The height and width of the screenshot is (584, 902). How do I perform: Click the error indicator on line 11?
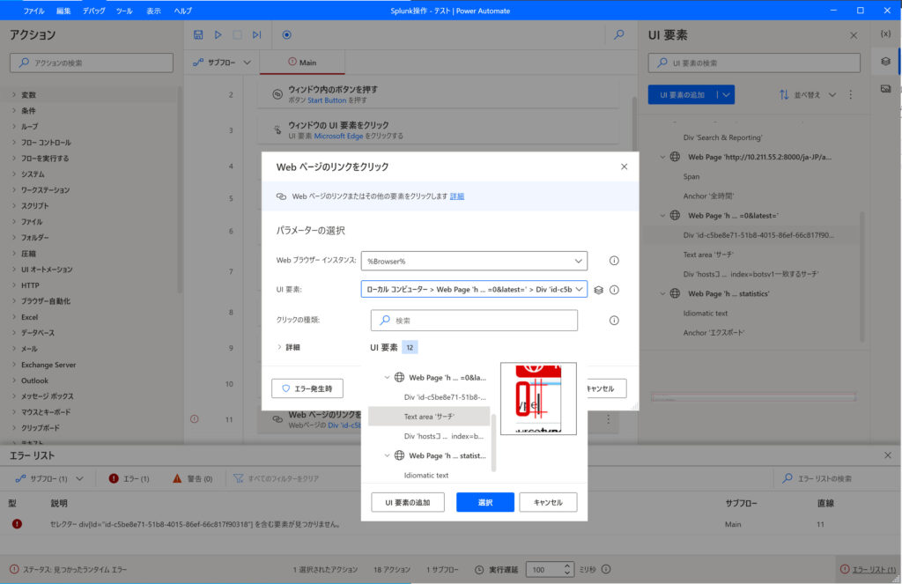tap(195, 419)
